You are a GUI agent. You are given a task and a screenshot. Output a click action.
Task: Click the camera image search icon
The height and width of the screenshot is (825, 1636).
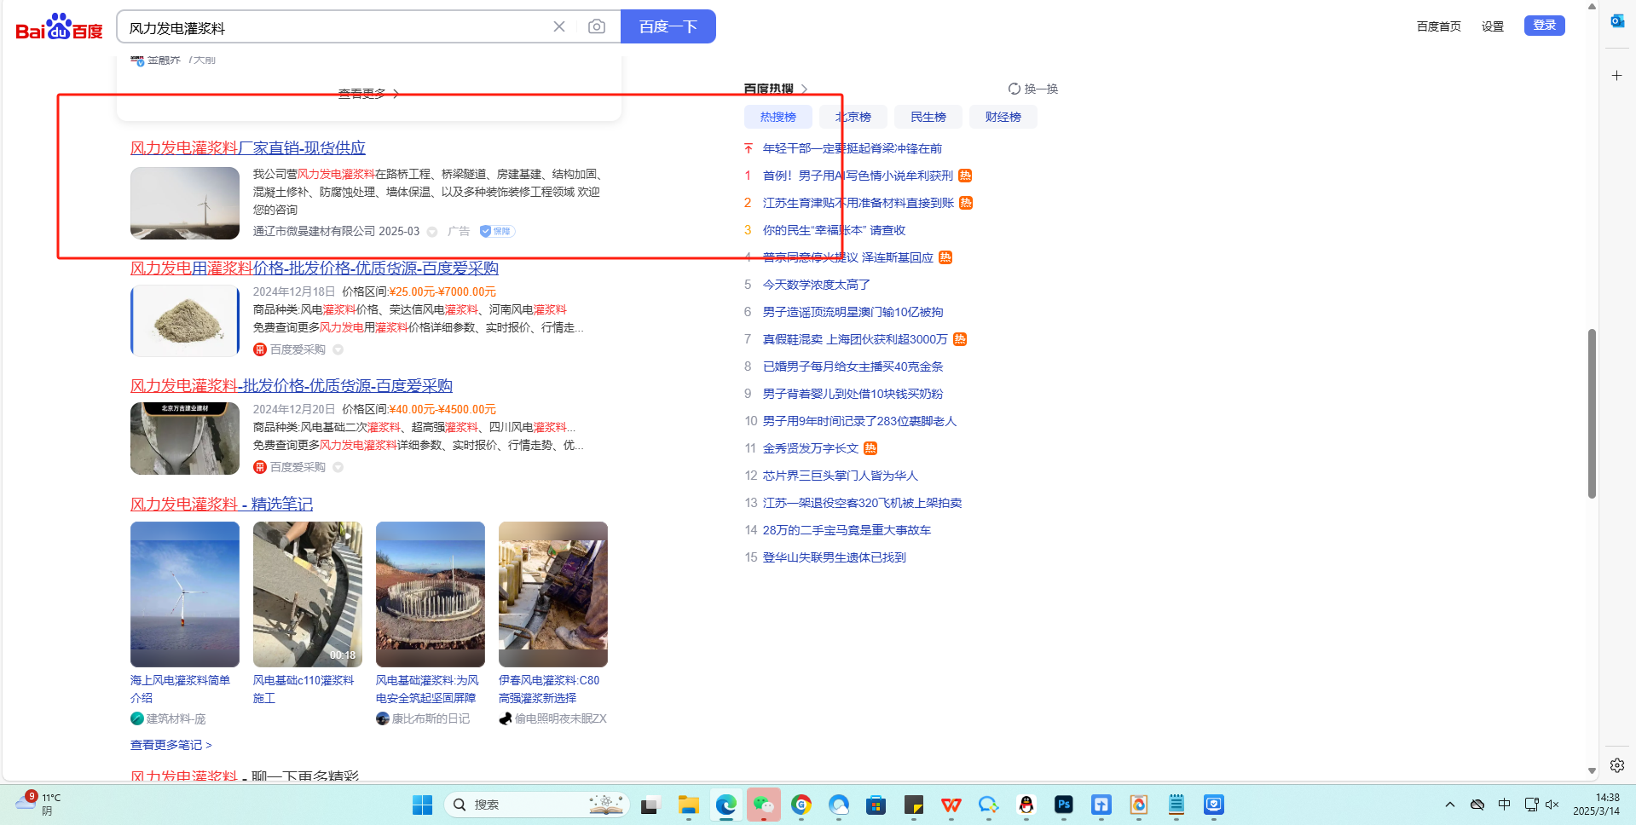597,27
